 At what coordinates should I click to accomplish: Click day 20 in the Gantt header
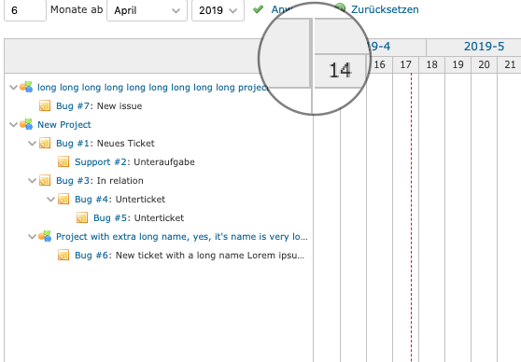pyautogui.click(x=484, y=64)
